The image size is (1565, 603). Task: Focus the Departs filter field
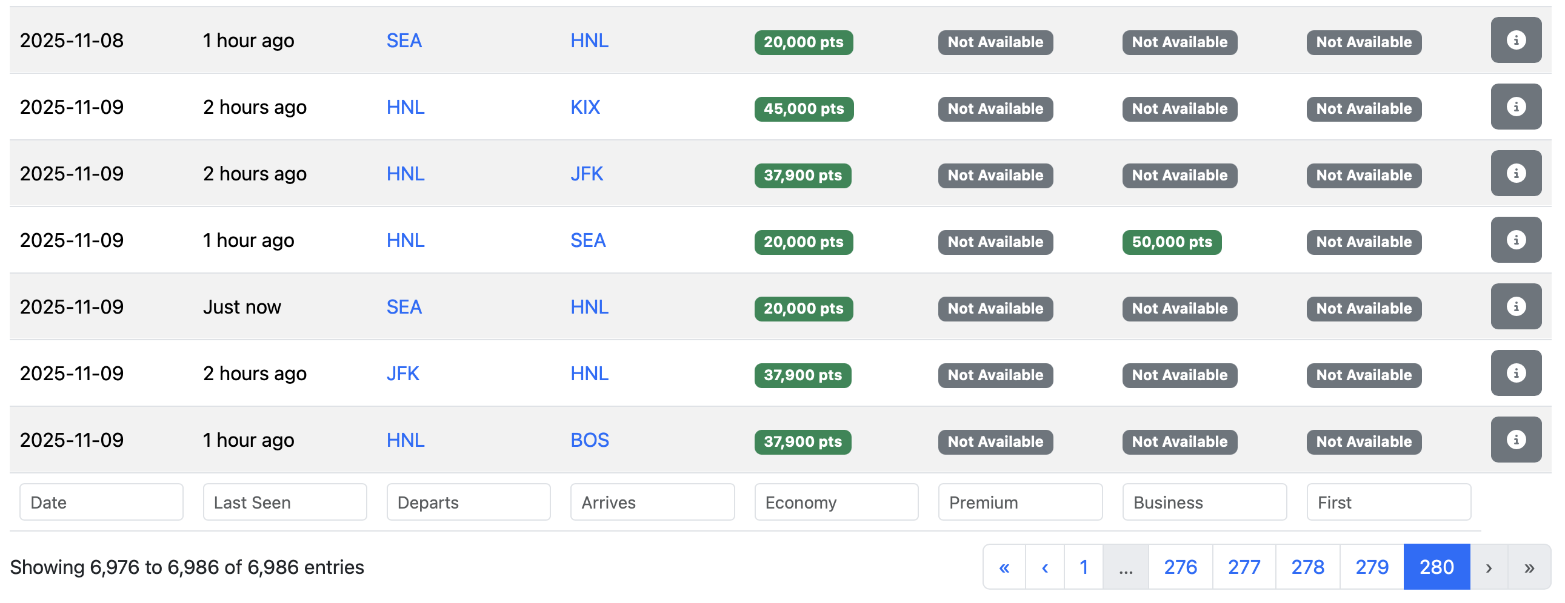point(469,502)
